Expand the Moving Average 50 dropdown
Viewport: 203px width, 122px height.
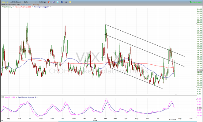pos(51,7)
